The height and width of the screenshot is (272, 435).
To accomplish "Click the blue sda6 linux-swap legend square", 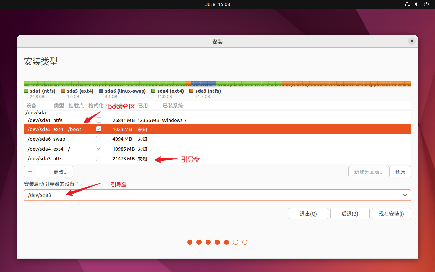I will 101,91.
